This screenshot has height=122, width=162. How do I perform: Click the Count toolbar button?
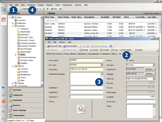pyautogui.click(x=114, y=50)
